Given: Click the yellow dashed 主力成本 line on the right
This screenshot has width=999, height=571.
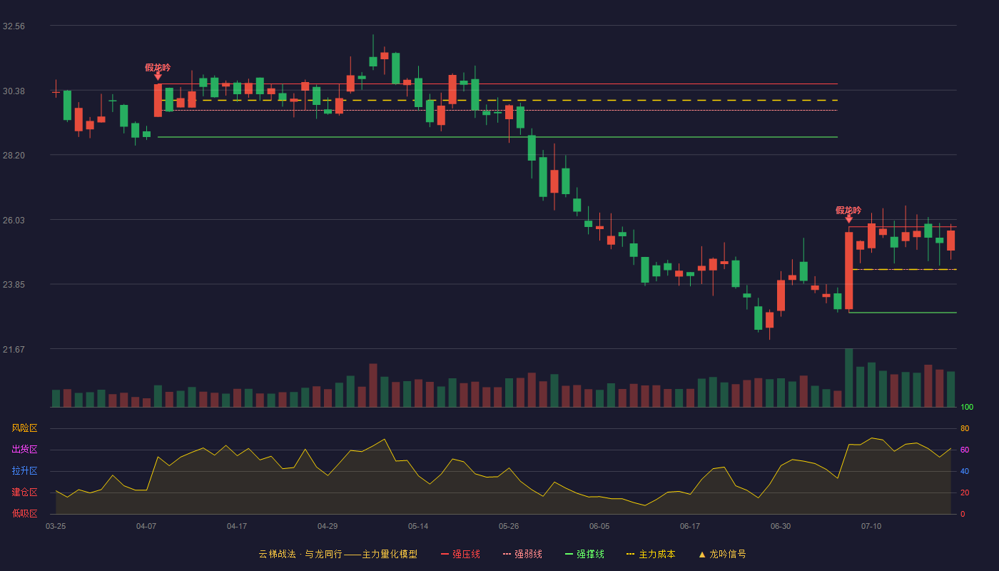Looking at the screenshot, I should click(904, 270).
